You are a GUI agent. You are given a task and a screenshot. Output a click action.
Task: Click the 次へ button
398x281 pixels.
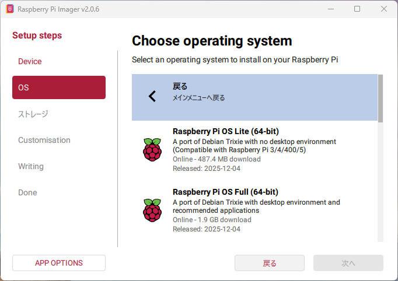(348, 263)
